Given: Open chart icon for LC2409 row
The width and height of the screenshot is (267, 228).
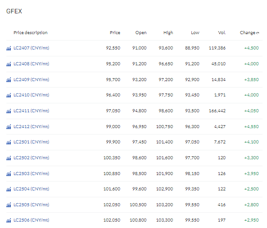Looking at the screenshot, I should pos(9,80).
